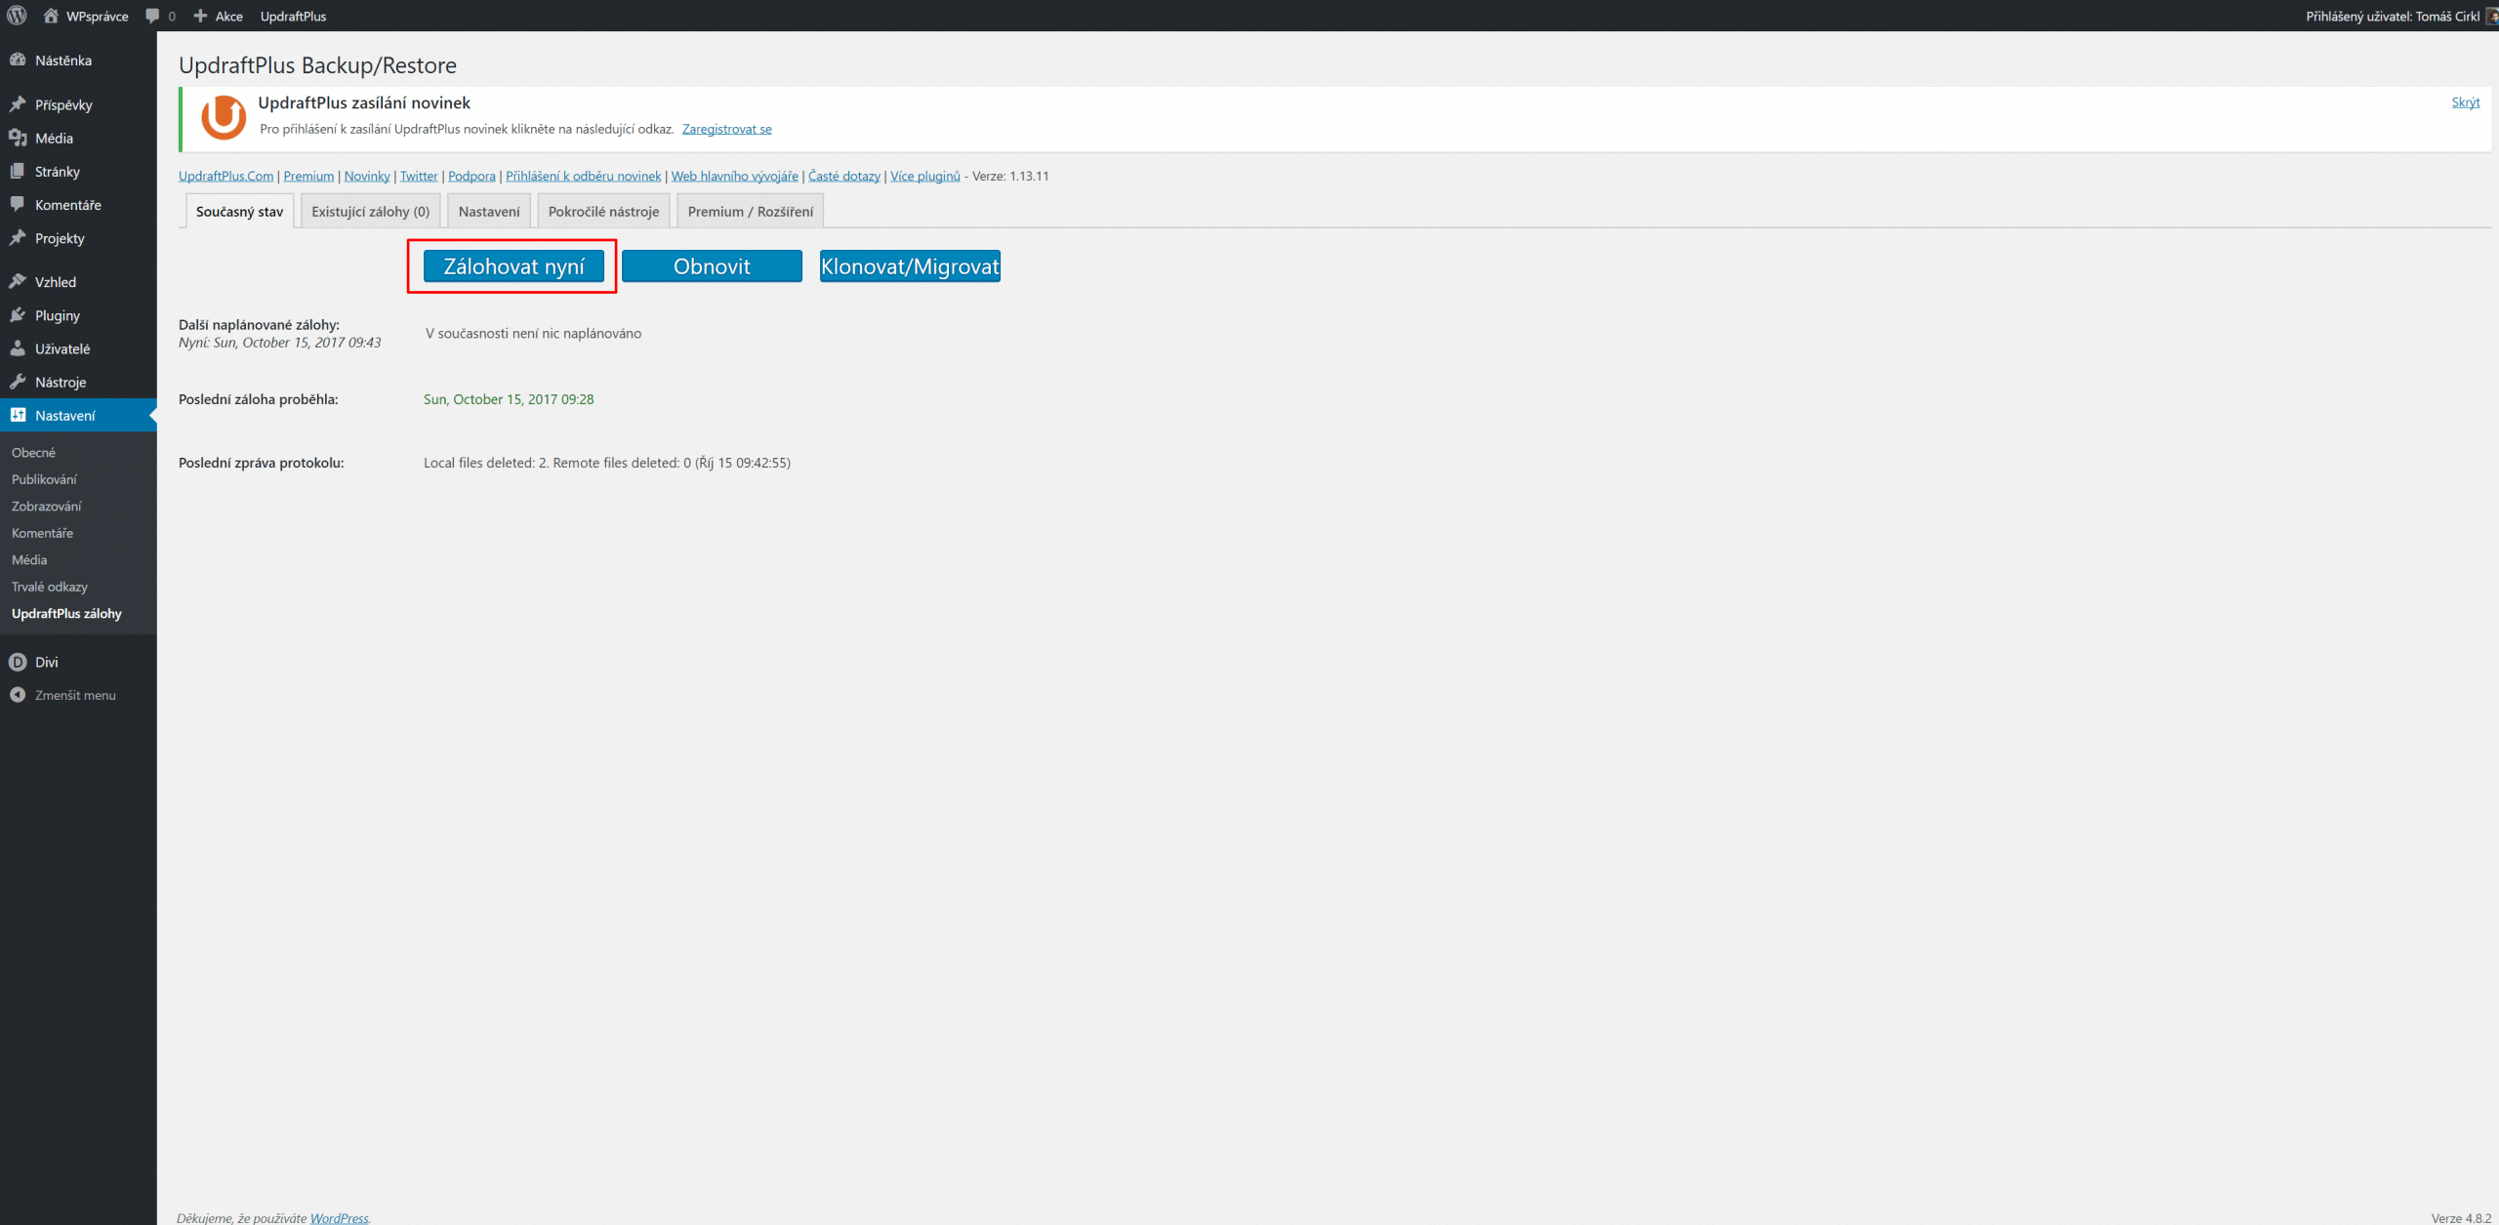The height and width of the screenshot is (1225, 2499).
Task: Click the Vzhled paintbrush icon
Action: tap(18, 281)
